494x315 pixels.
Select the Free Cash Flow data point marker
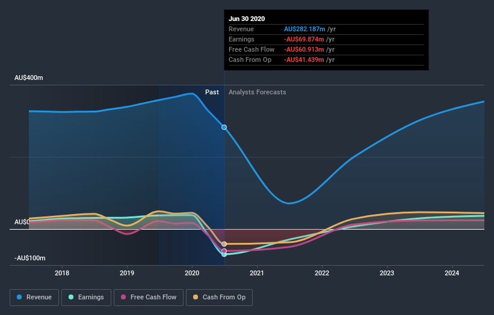[x=224, y=251]
